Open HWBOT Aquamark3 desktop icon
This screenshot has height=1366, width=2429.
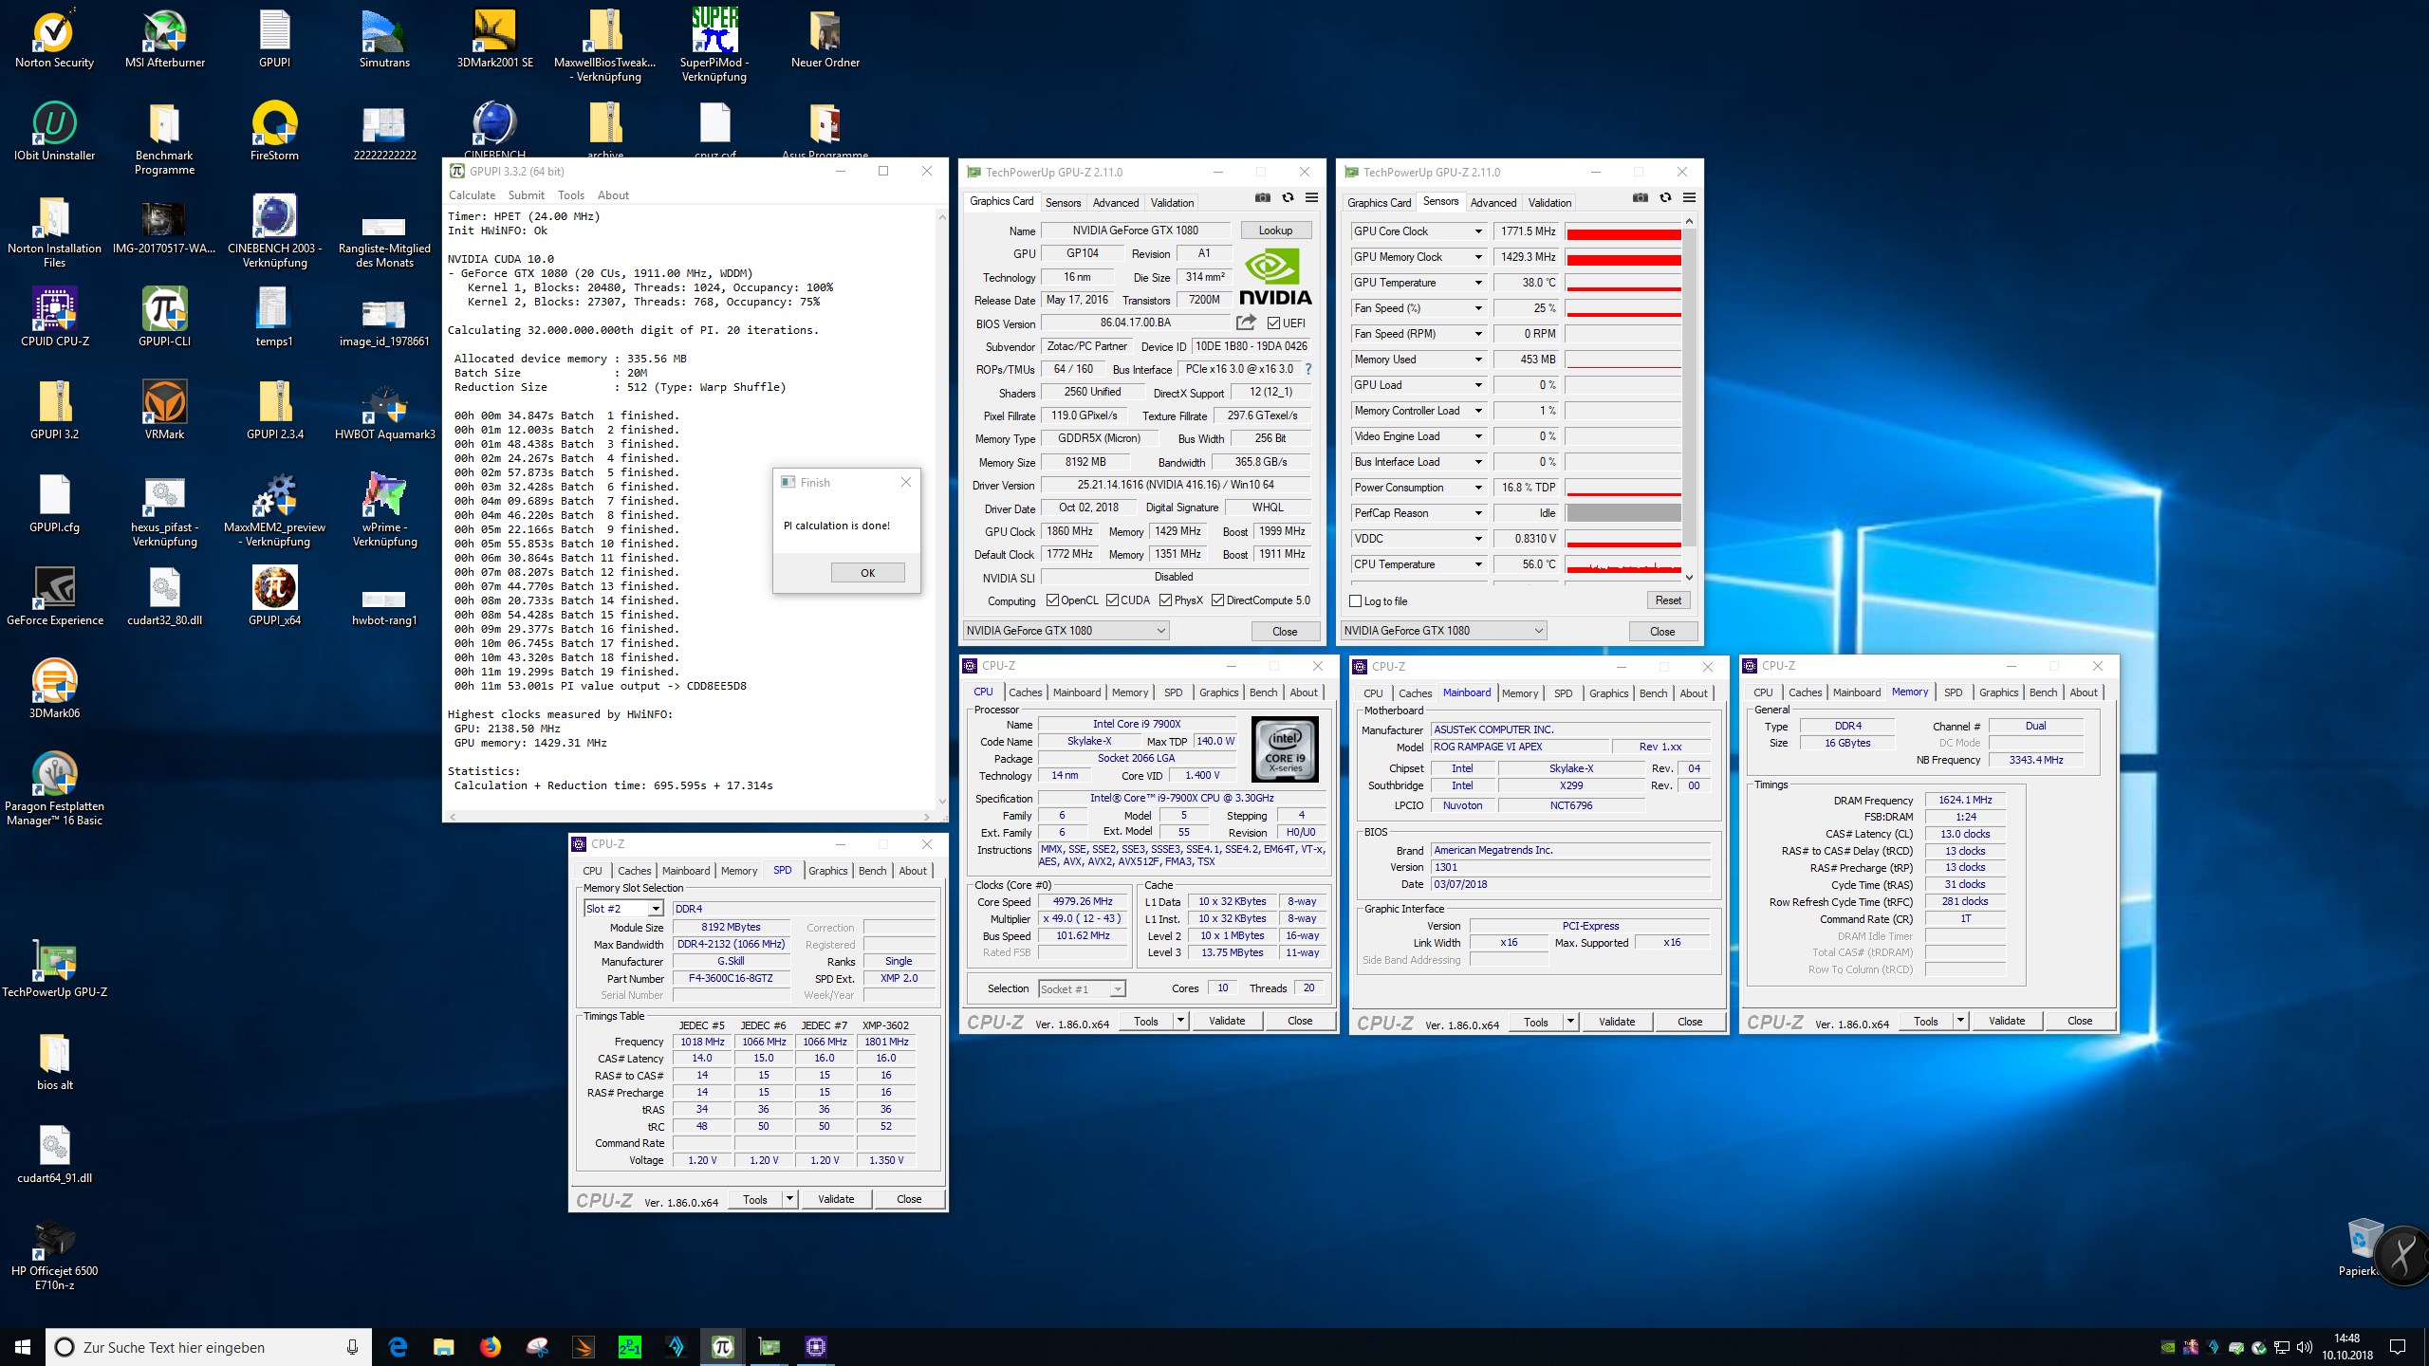(385, 411)
